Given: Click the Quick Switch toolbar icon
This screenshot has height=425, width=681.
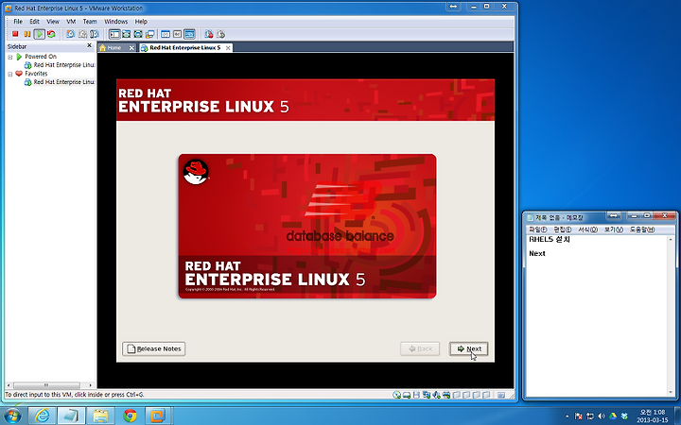Looking at the screenshot, I should pos(127,34).
